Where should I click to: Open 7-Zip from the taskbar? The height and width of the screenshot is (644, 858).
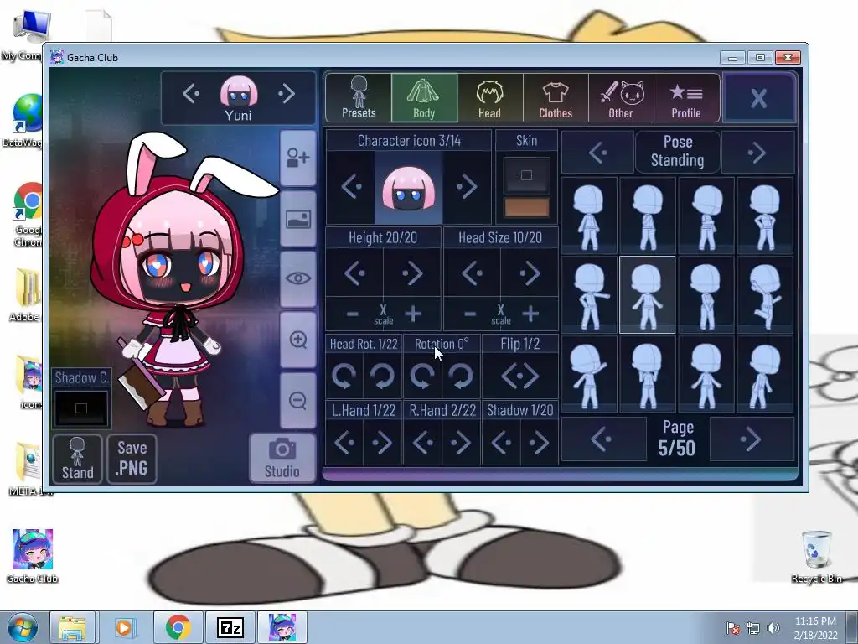pos(230,627)
